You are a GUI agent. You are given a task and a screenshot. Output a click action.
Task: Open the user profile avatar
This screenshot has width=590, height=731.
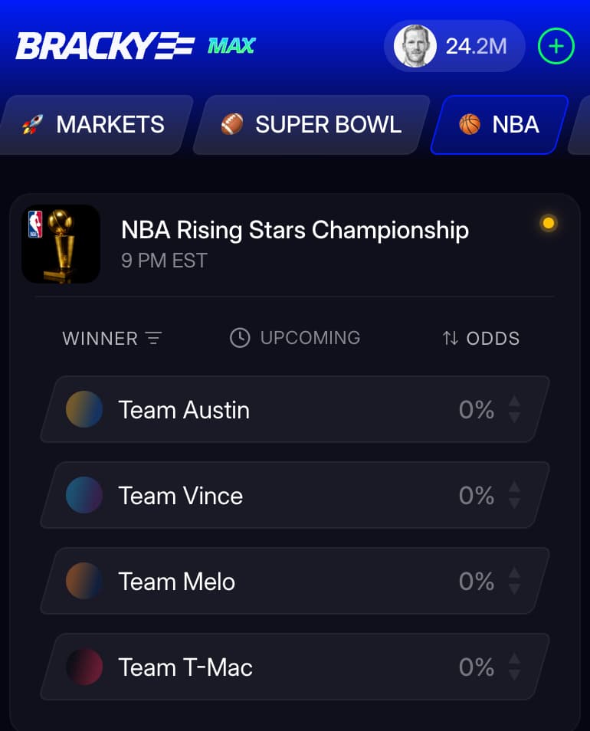(x=415, y=46)
